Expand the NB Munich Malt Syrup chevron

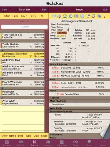[107, 72]
